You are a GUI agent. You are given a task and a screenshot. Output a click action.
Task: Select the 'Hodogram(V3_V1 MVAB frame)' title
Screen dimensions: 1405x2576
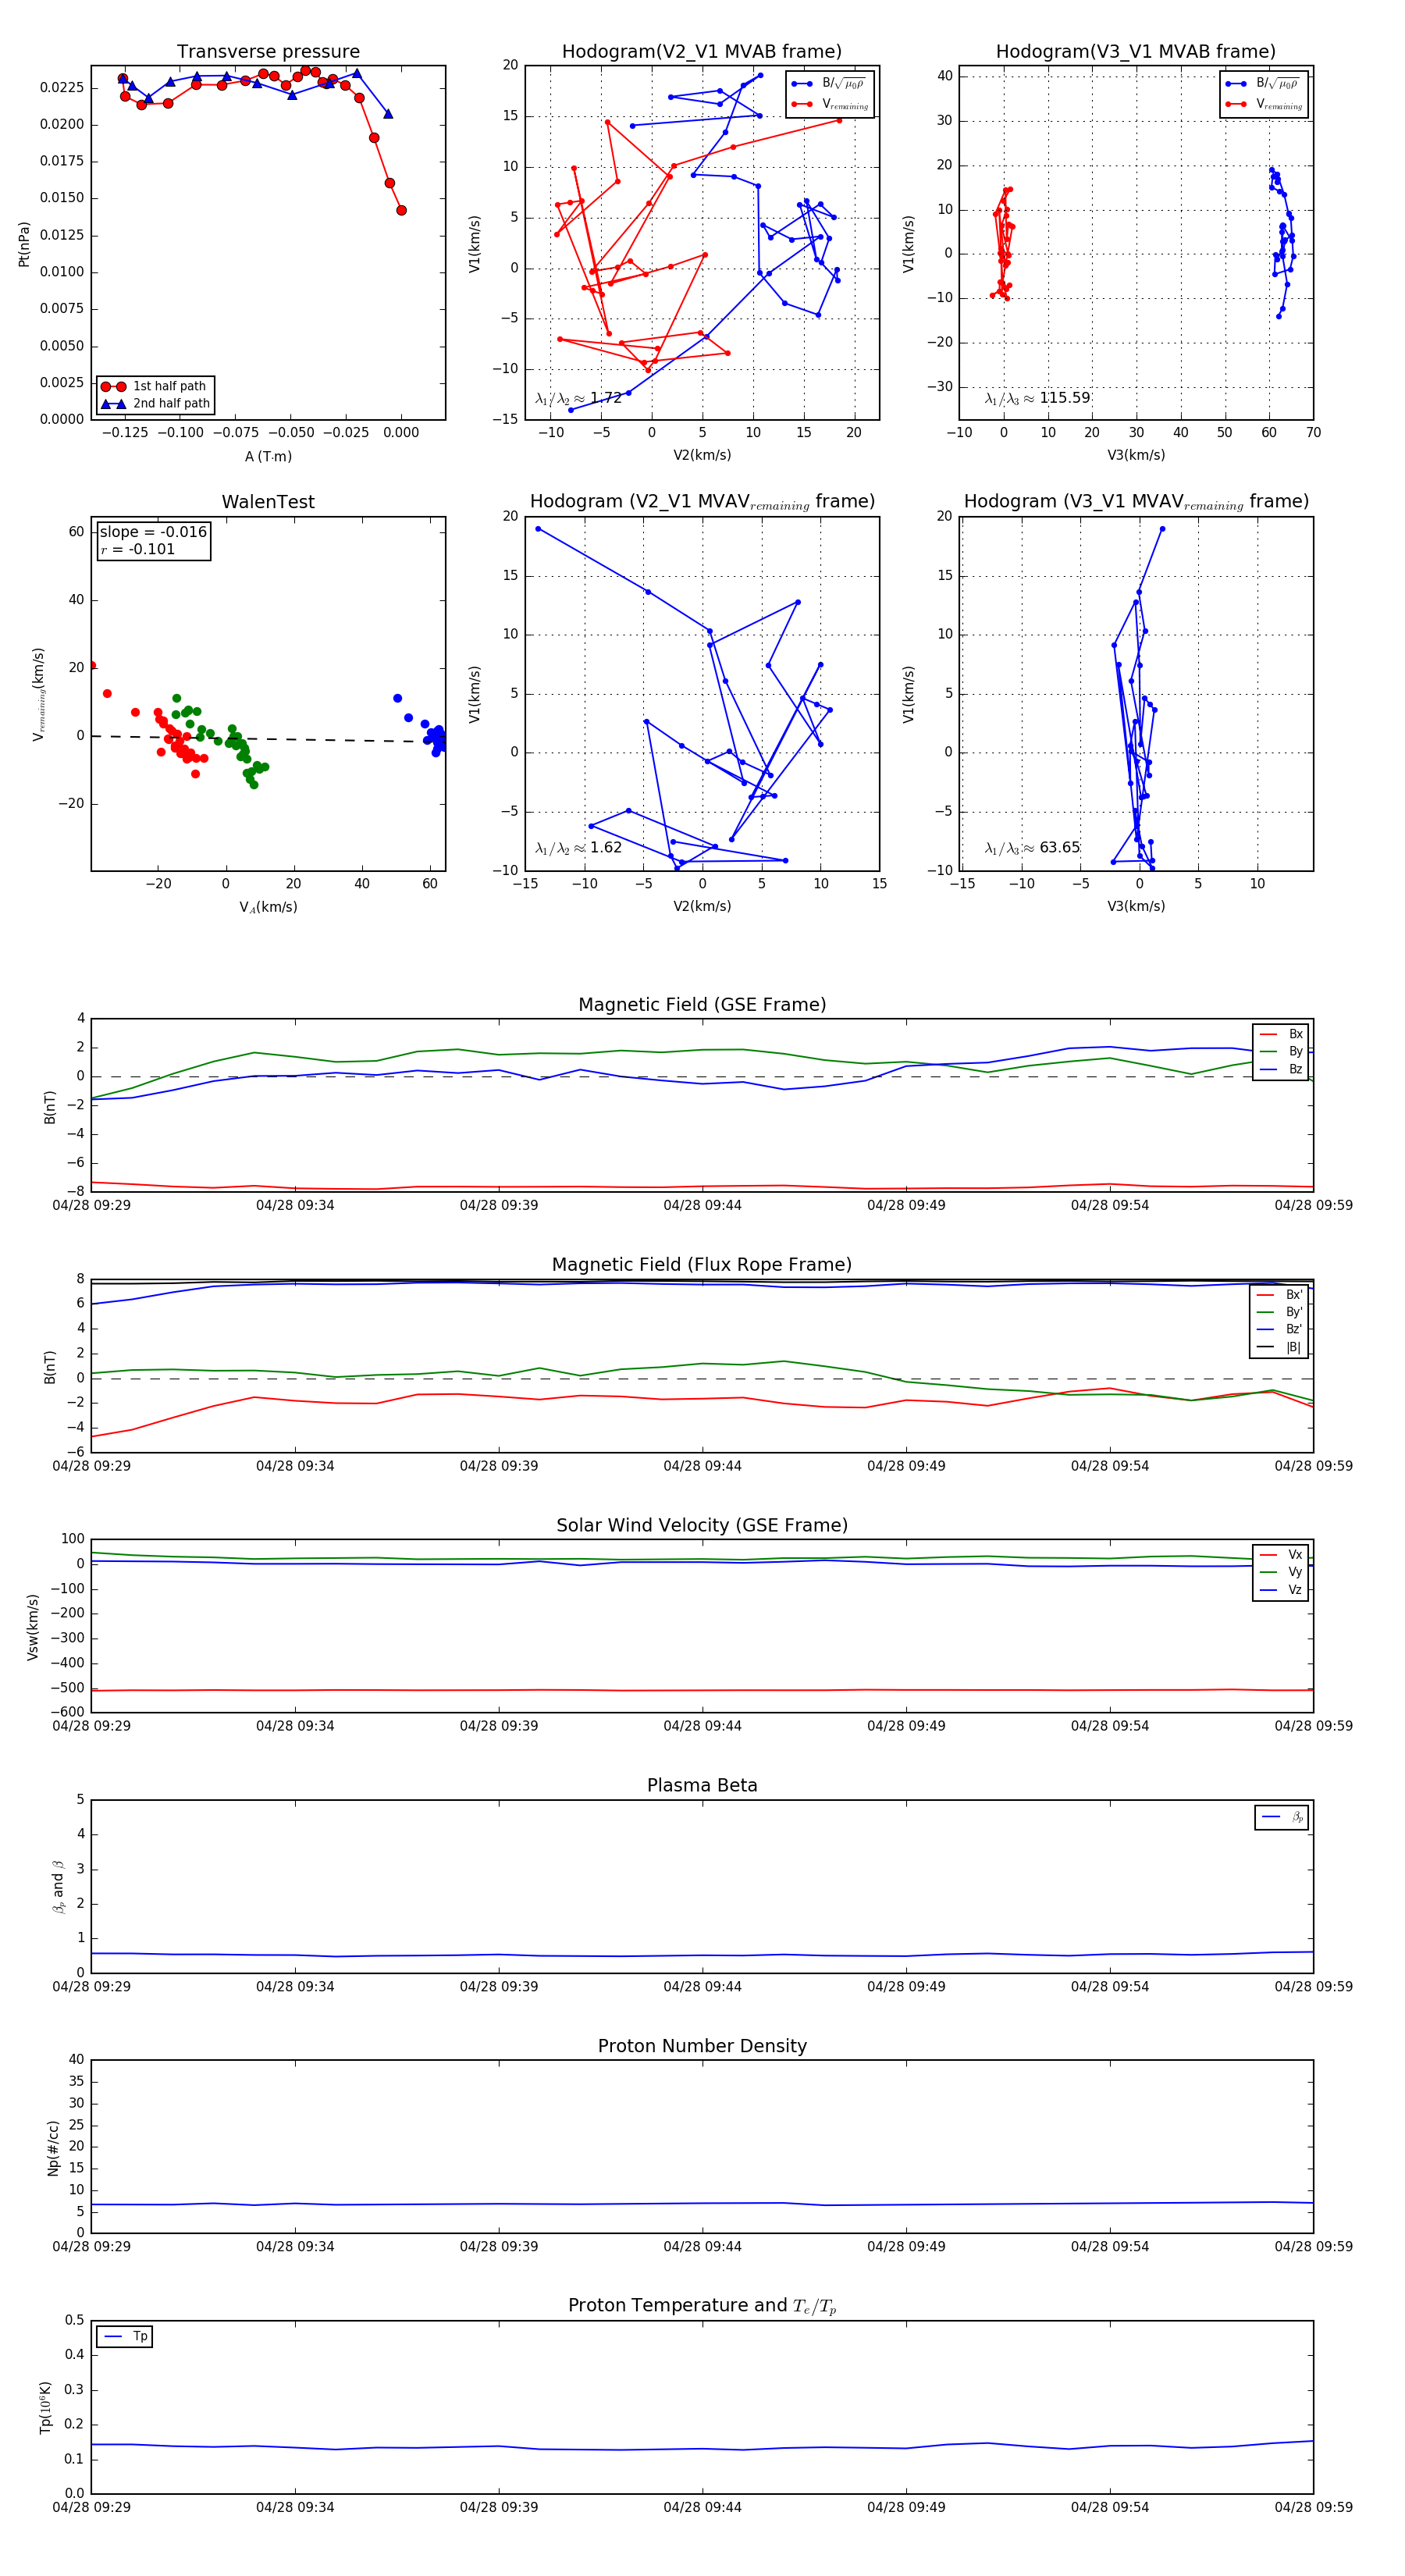(x=1136, y=51)
